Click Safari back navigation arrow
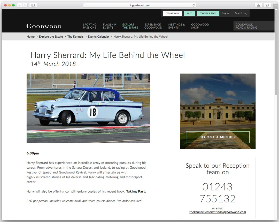Screen dimensions: 279x222 20,5
